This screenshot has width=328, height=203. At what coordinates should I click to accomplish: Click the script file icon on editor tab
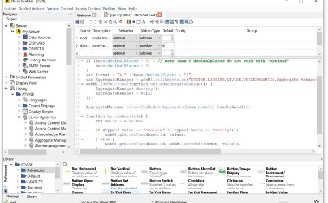tap(106, 15)
